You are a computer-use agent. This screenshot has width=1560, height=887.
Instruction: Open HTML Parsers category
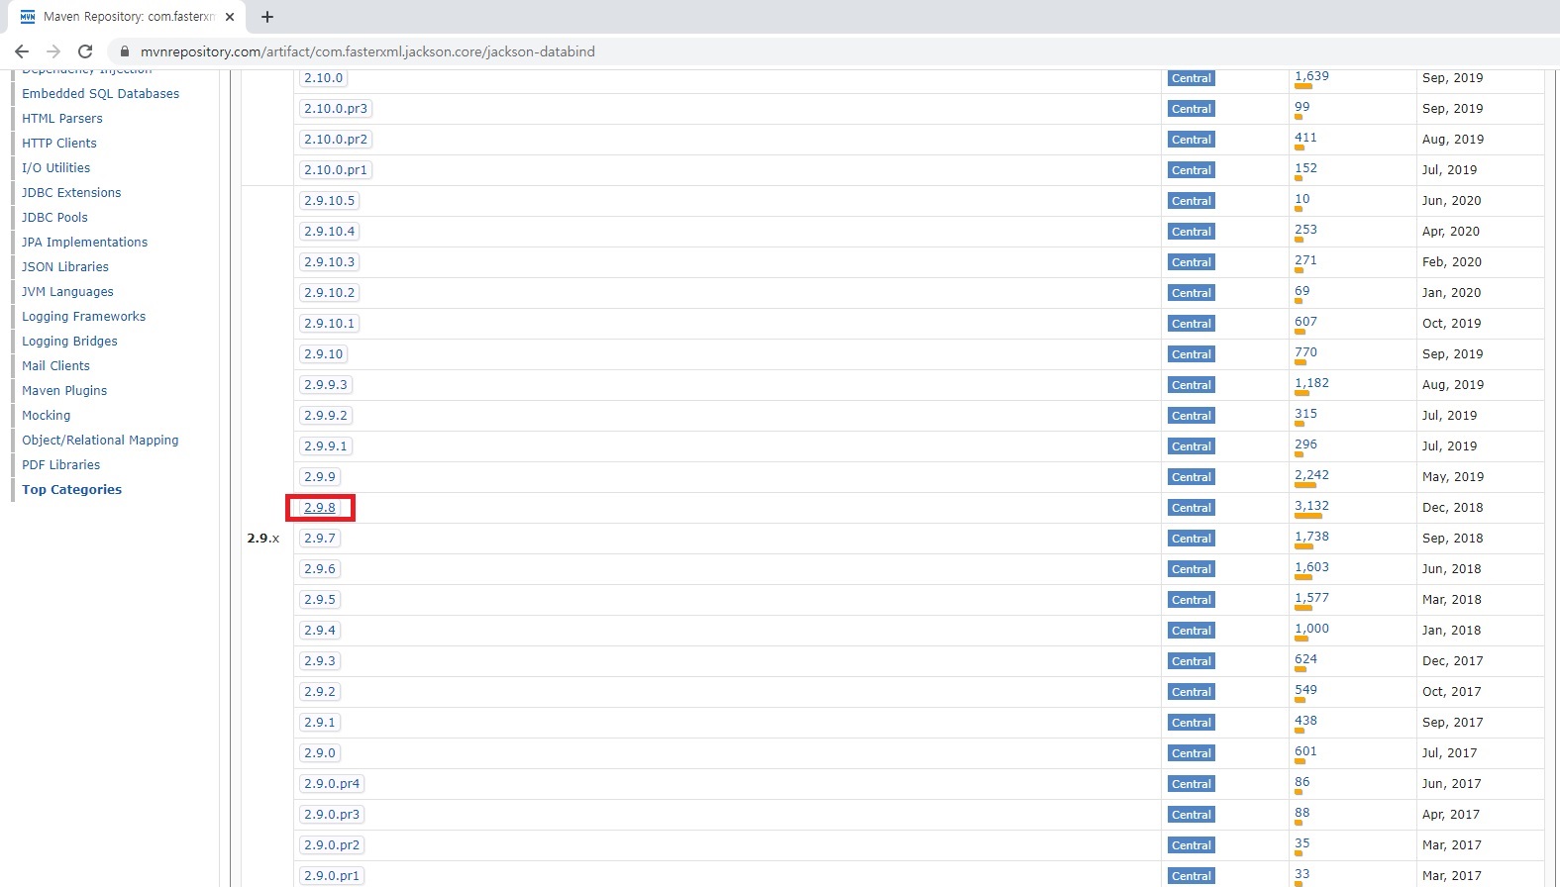(x=61, y=119)
